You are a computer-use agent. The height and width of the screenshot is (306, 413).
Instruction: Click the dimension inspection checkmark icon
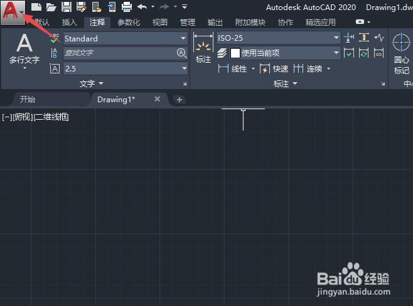pos(349,53)
